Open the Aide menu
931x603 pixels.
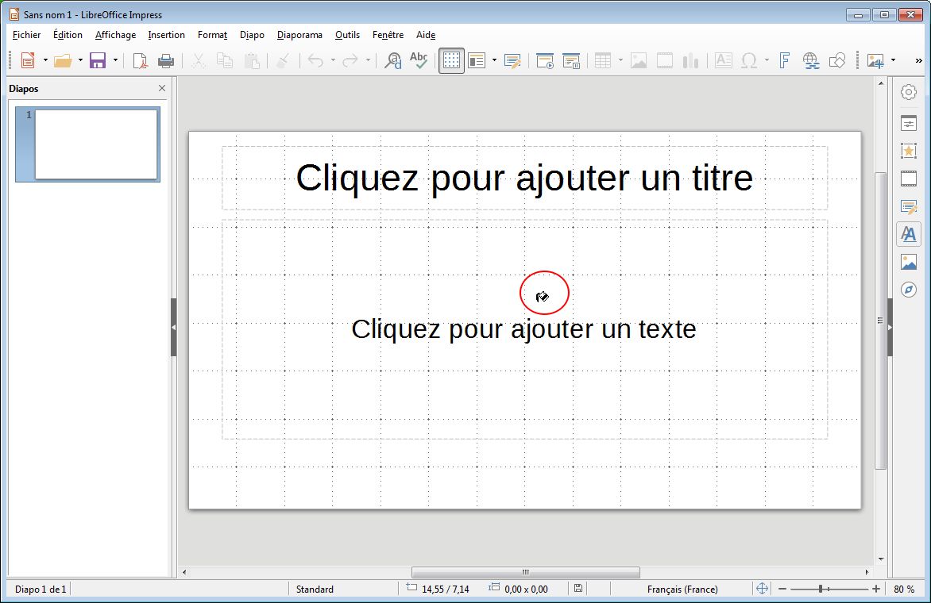point(426,35)
